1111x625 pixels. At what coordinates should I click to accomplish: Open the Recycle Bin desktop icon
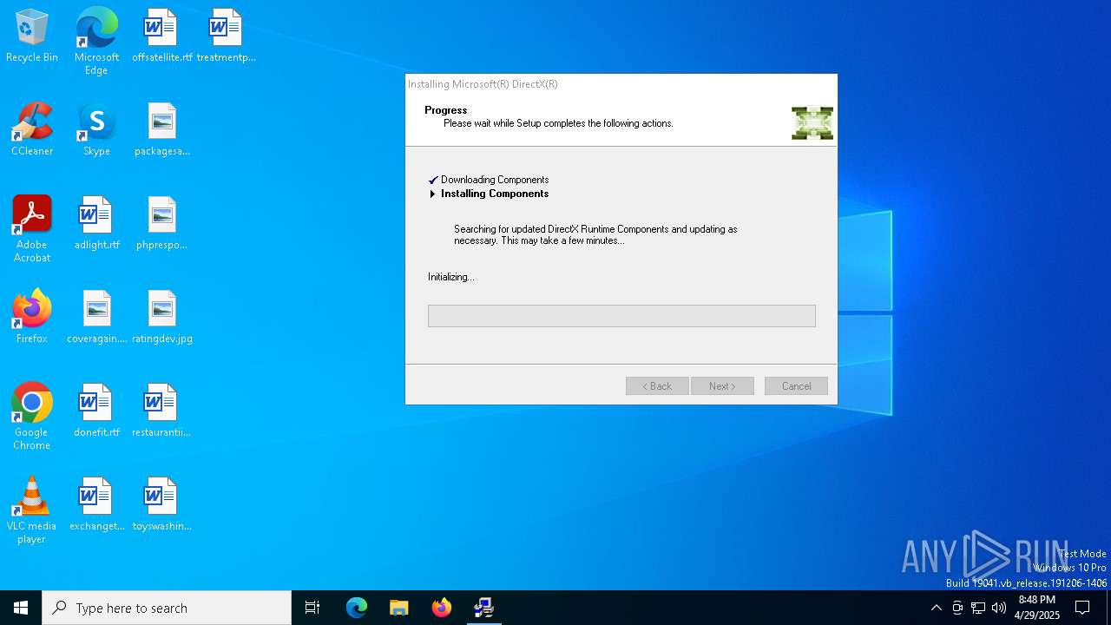point(32,36)
